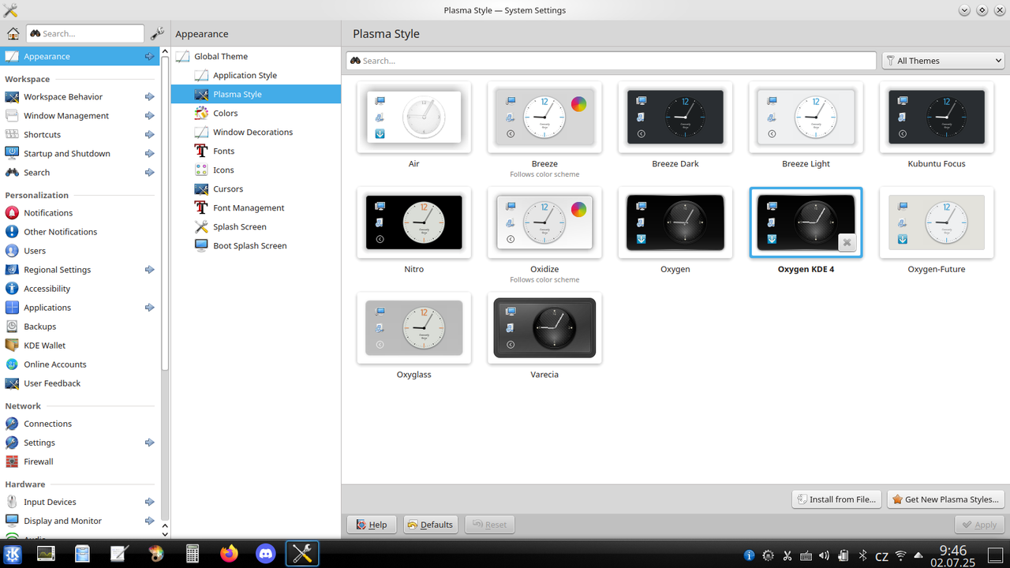Click the Reset button
1010x568 pixels.
(x=489, y=525)
